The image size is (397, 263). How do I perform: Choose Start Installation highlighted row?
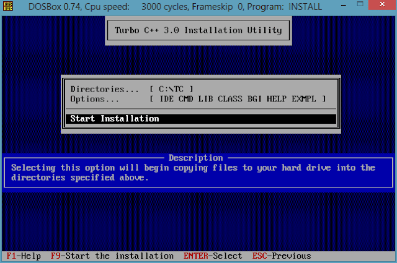pos(201,118)
